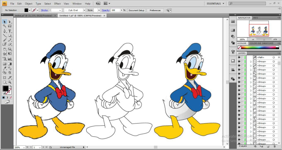
Task: Open the Effect menu
Action: tap(57, 4)
